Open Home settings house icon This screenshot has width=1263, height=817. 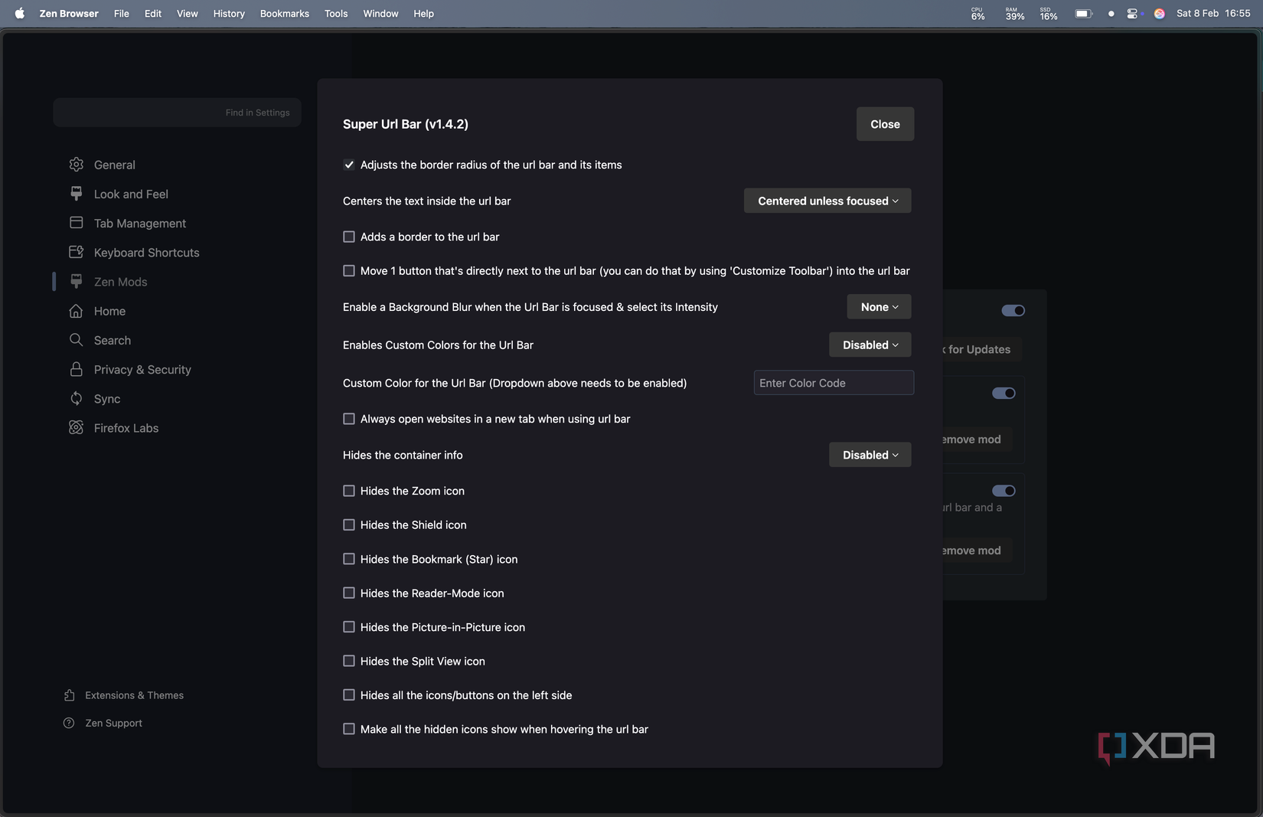(x=76, y=311)
